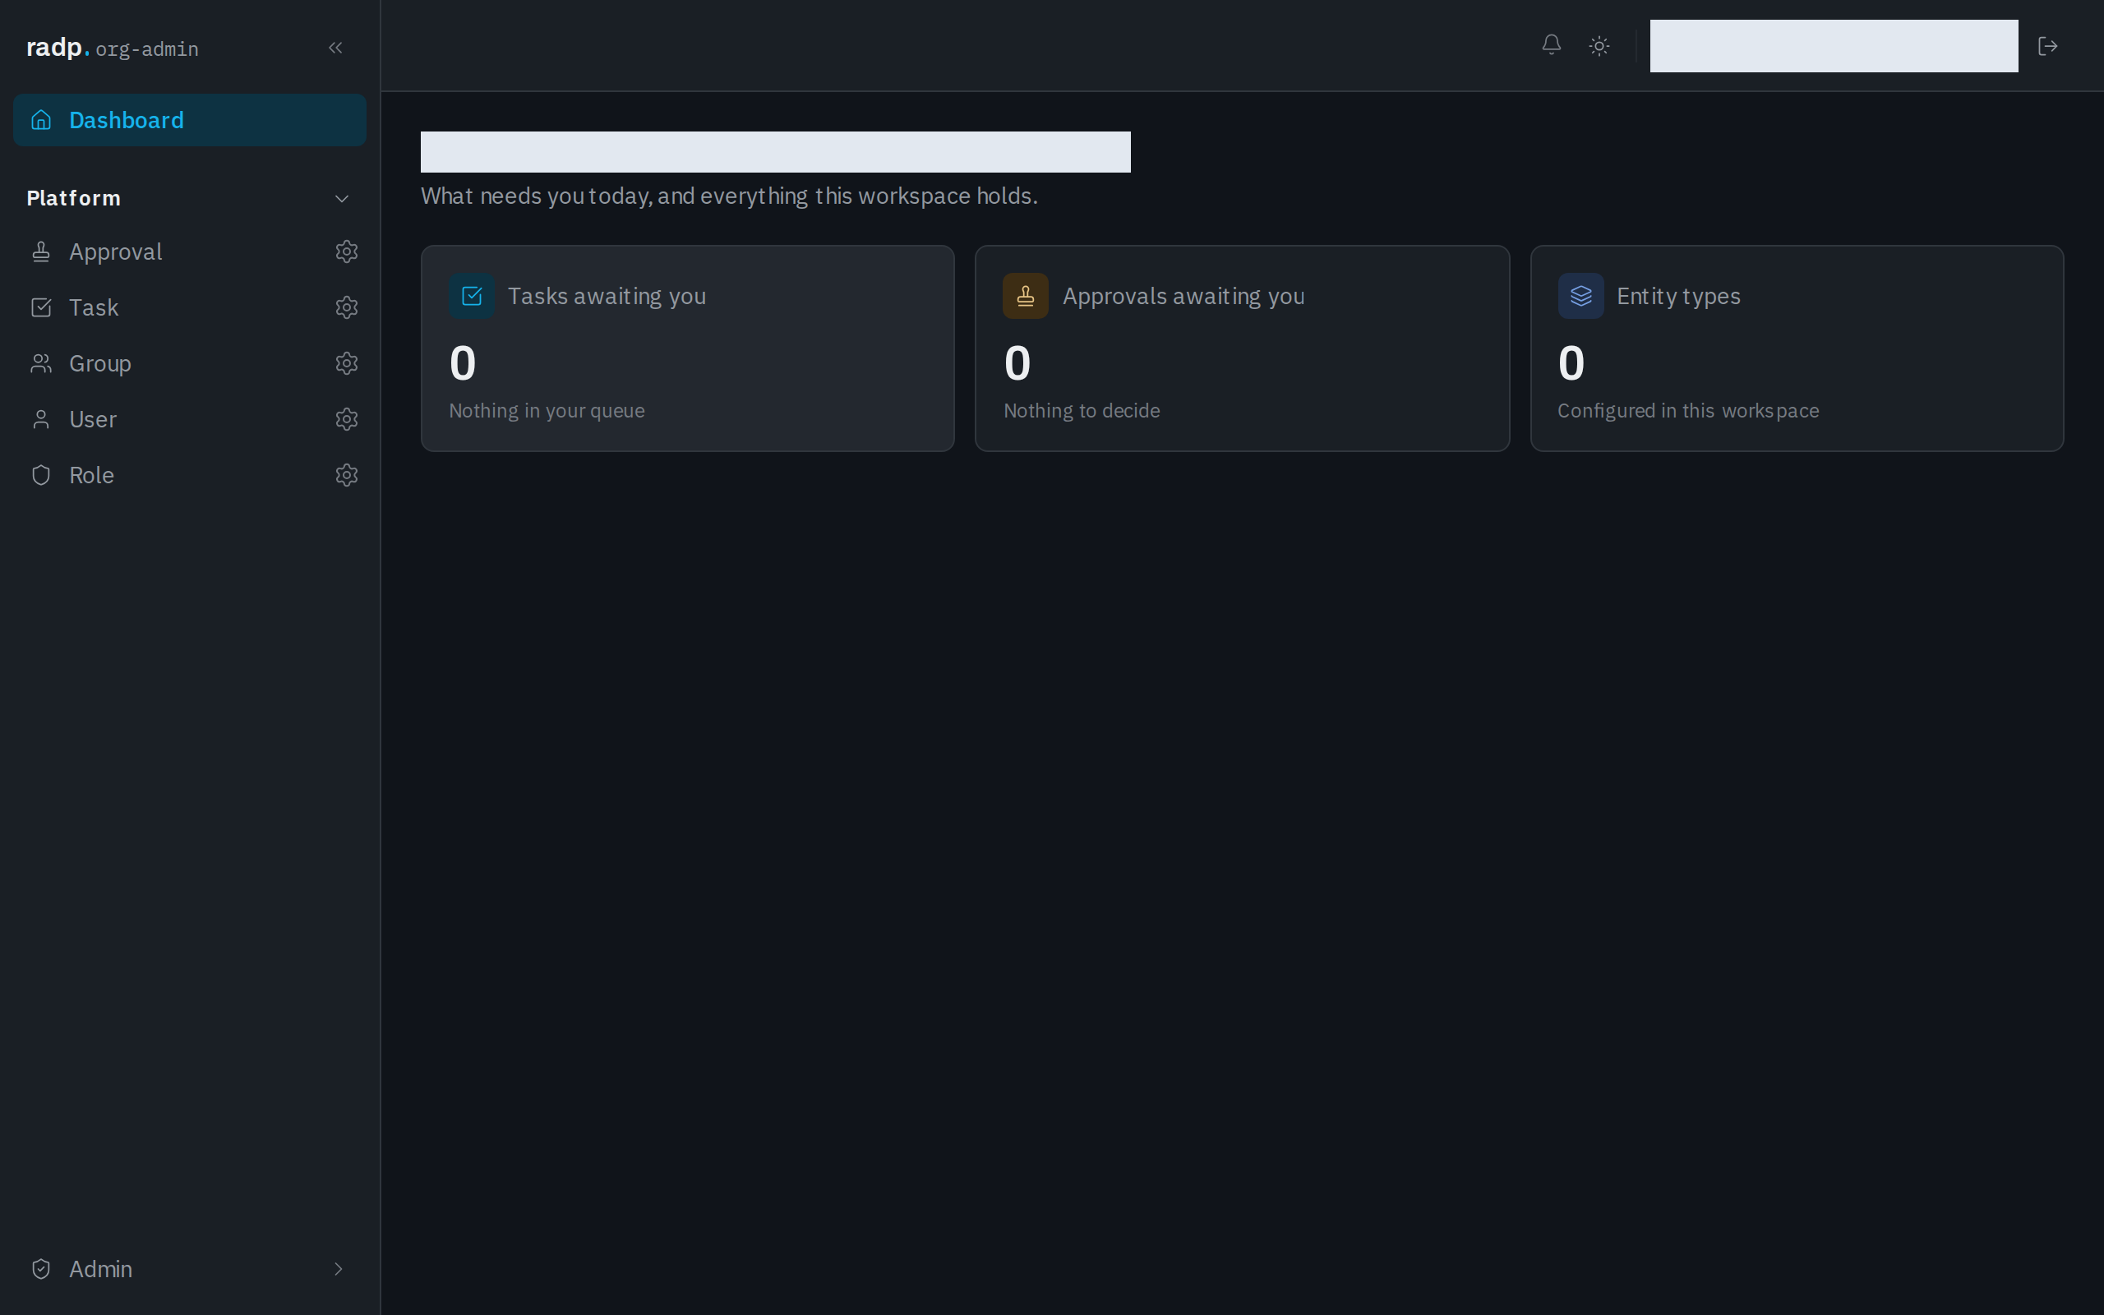Image resolution: width=2104 pixels, height=1315 pixels.
Task: Click the Dashboard home icon
Action: coord(41,120)
